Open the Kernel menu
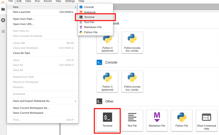The width and height of the screenshot is (219, 135). point(48,1)
